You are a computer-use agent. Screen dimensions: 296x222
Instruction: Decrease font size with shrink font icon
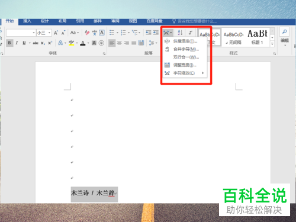coord(63,33)
